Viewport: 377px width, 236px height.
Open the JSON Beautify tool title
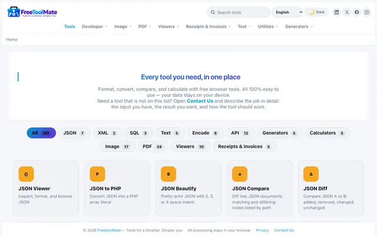click(x=178, y=189)
